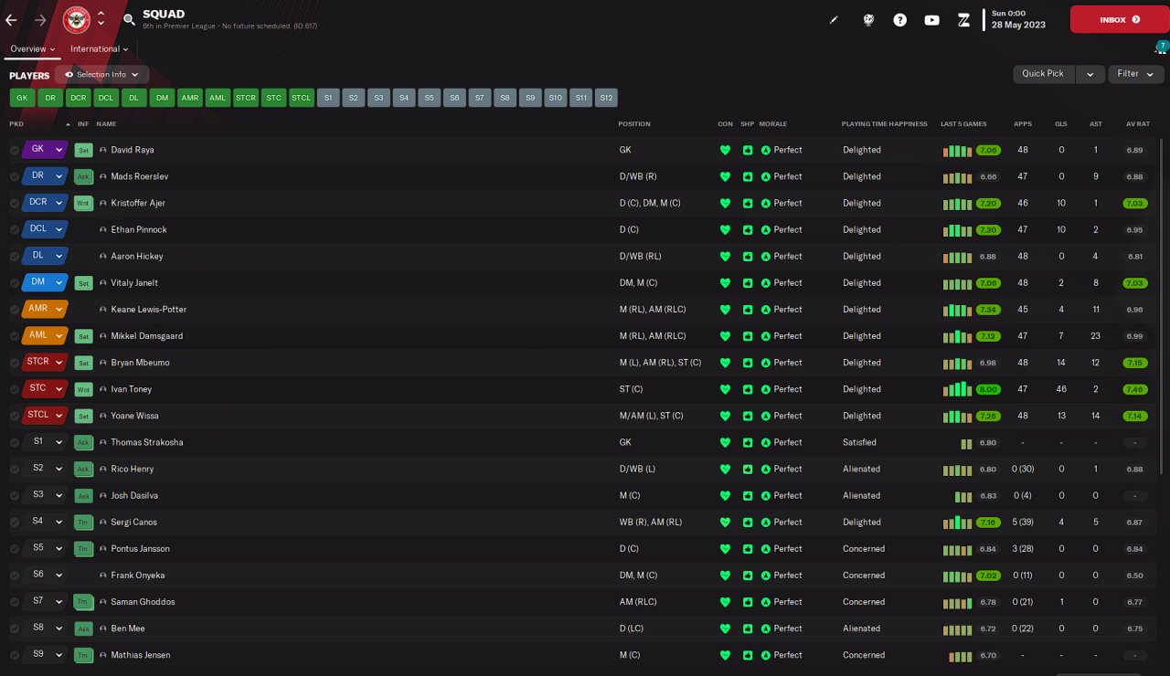Click Mads Roerslev's condition heart icon
This screenshot has width=1170, height=676.
726,176
